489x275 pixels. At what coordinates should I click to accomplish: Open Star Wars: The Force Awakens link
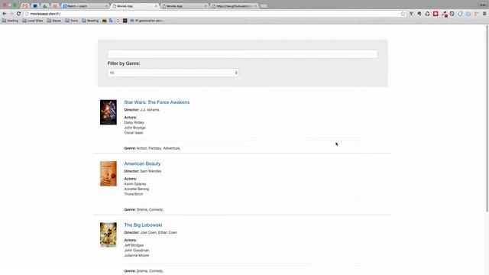157,102
